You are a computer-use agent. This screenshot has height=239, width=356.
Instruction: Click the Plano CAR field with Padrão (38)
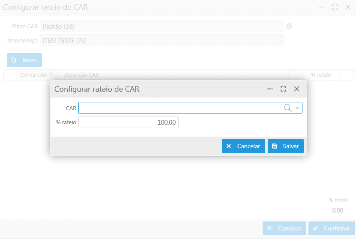point(162,27)
